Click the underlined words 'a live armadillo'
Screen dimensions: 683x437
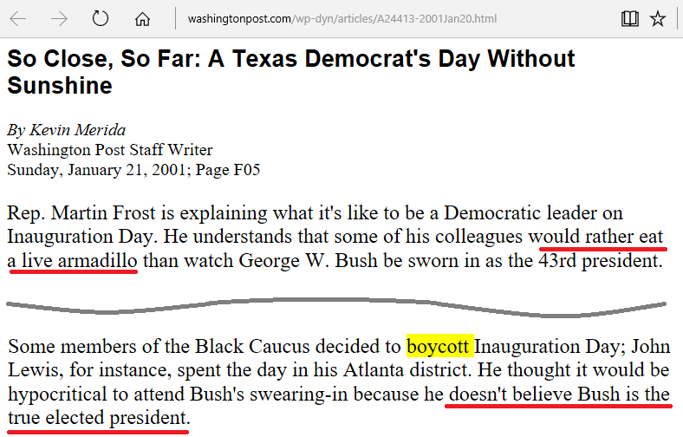click(73, 260)
